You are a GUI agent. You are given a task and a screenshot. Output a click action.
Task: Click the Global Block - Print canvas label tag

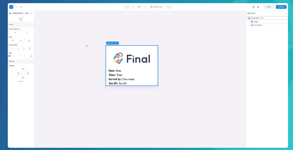click(x=112, y=43)
